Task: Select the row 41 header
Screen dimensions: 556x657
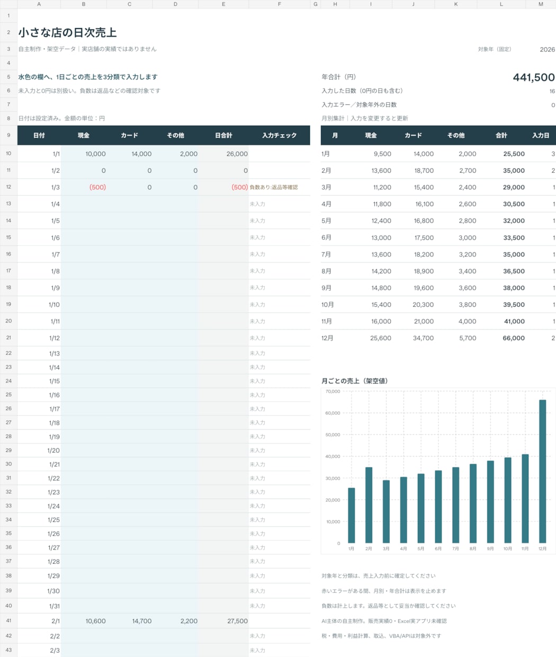Action: [x=8, y=620]
